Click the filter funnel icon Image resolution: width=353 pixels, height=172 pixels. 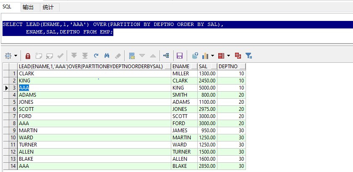248,56
